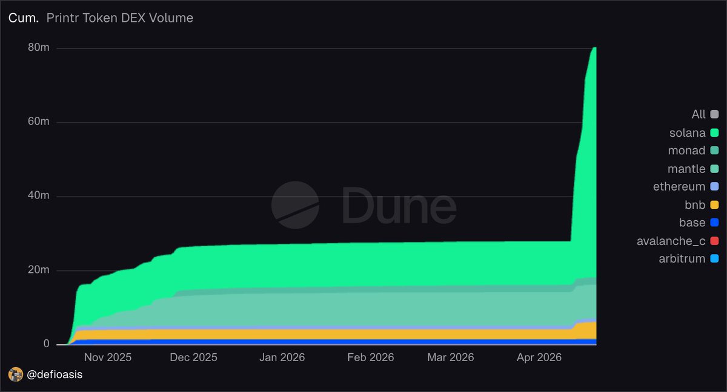727x392 pixels.
Task: Click the 60m y-axis label
Action: (x=40, y=122)
